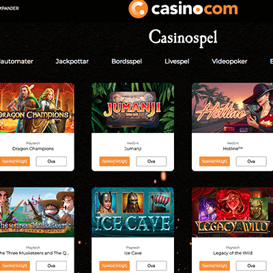Click Spela(riktigt) under Hotline

[214, 161]
